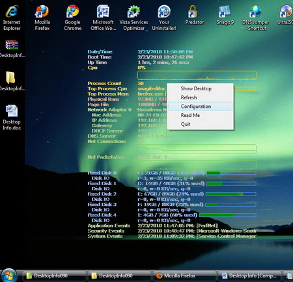Open the Windows Start orb
This screenshot has height=282, width=293.
8,276
